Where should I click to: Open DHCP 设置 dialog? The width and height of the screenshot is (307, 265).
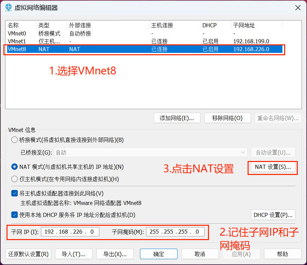pos(273,215)
